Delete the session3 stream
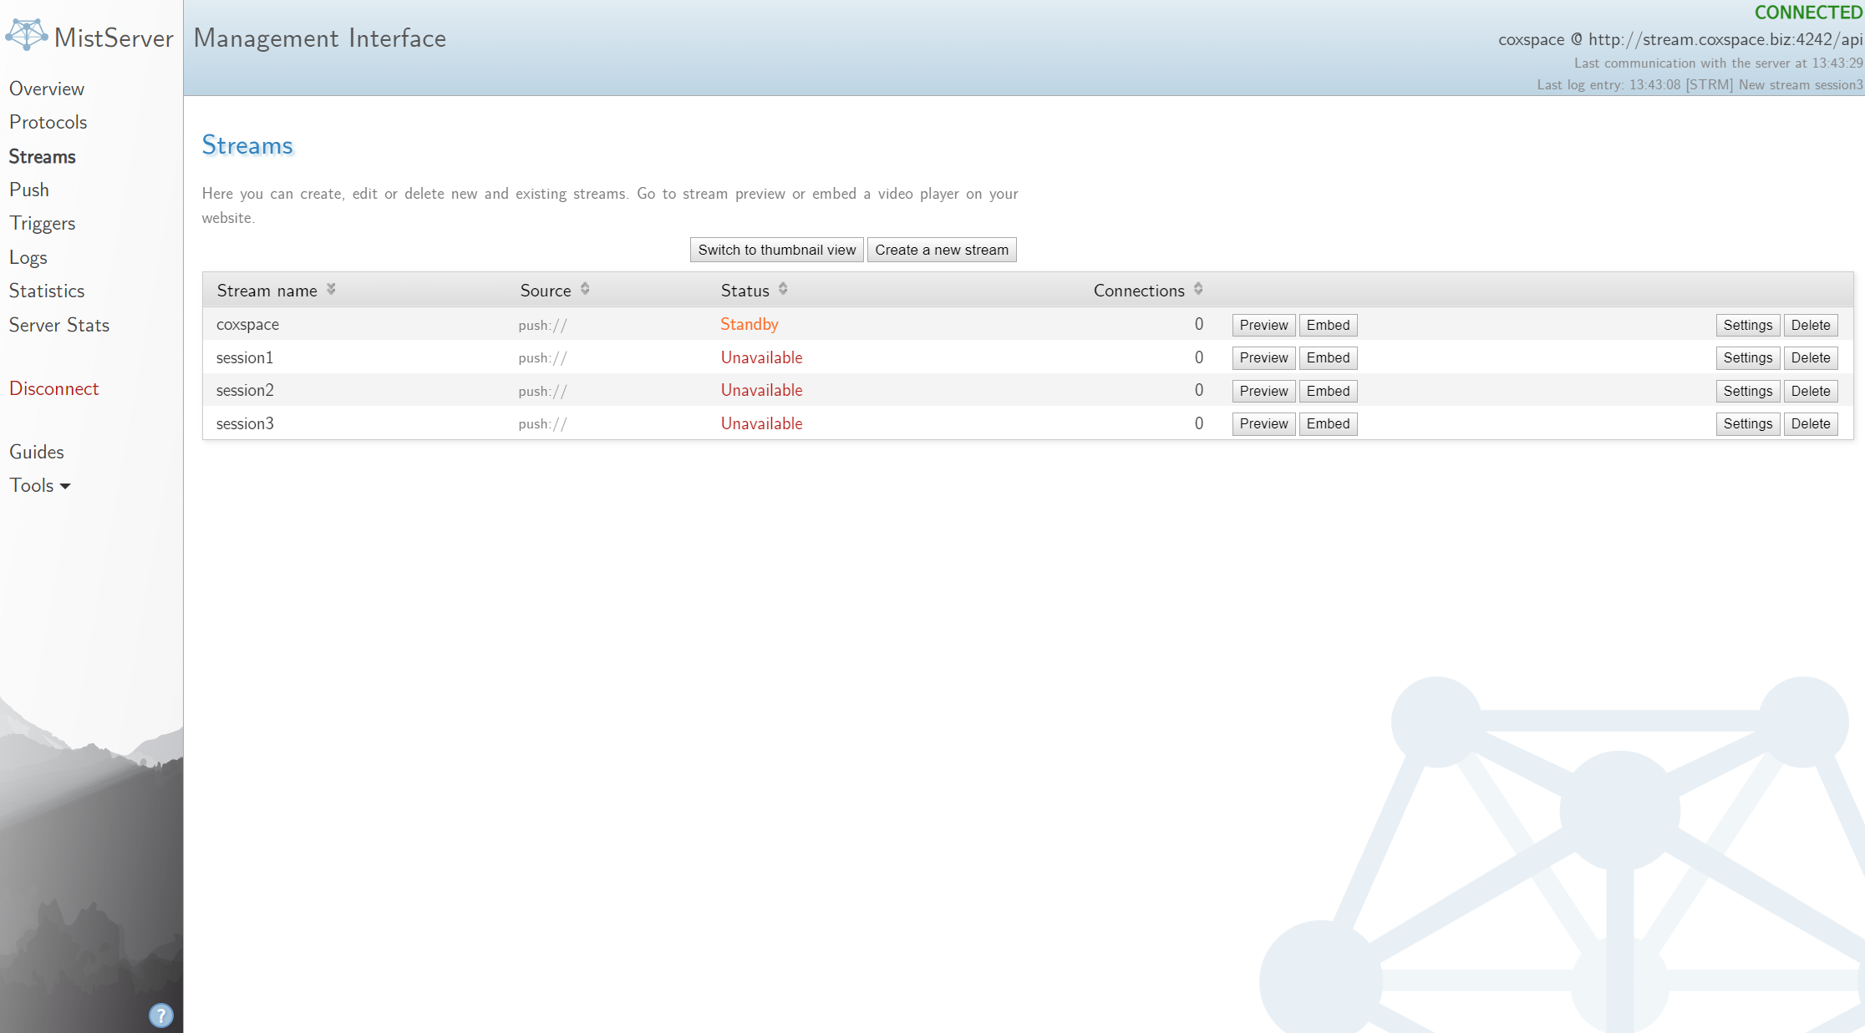Screen dimensions: 1865x1033 click(x=1811, y=423)
